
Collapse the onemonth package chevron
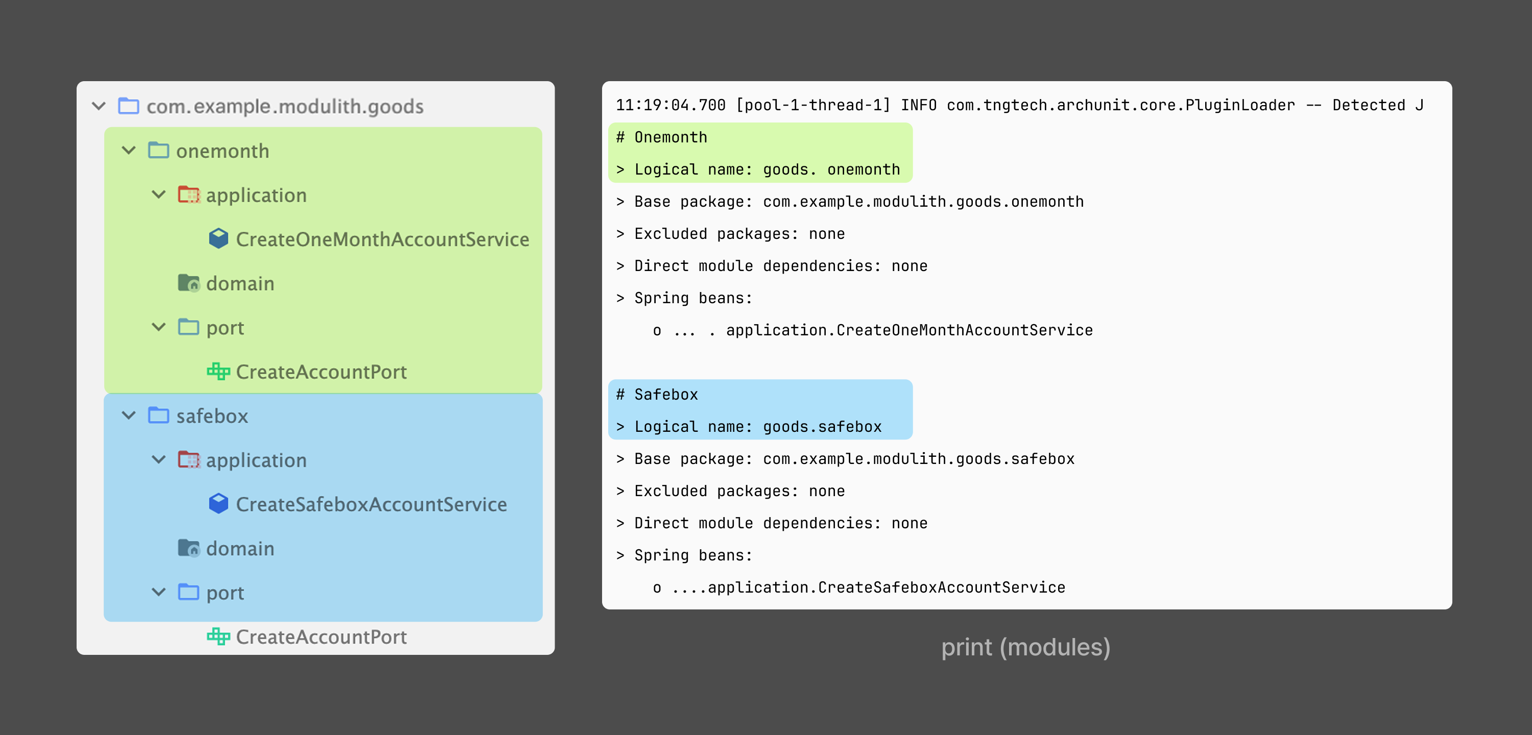(129, 151)
